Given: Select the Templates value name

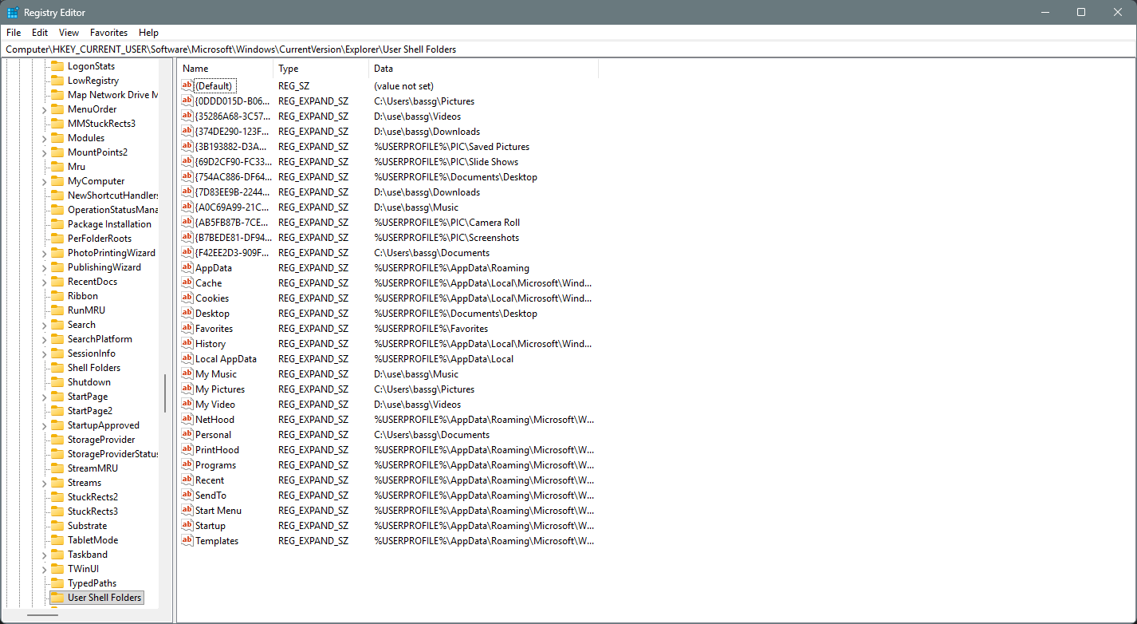Looking at the screenshot, I should click(217, 541).
